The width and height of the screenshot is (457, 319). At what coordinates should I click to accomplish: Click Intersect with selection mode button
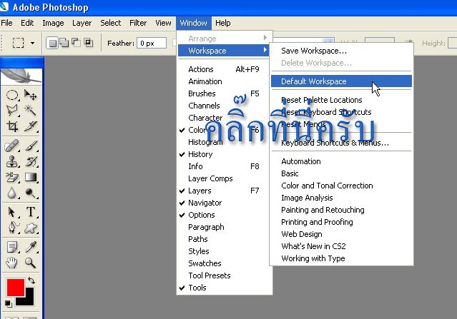click(88, 43)
